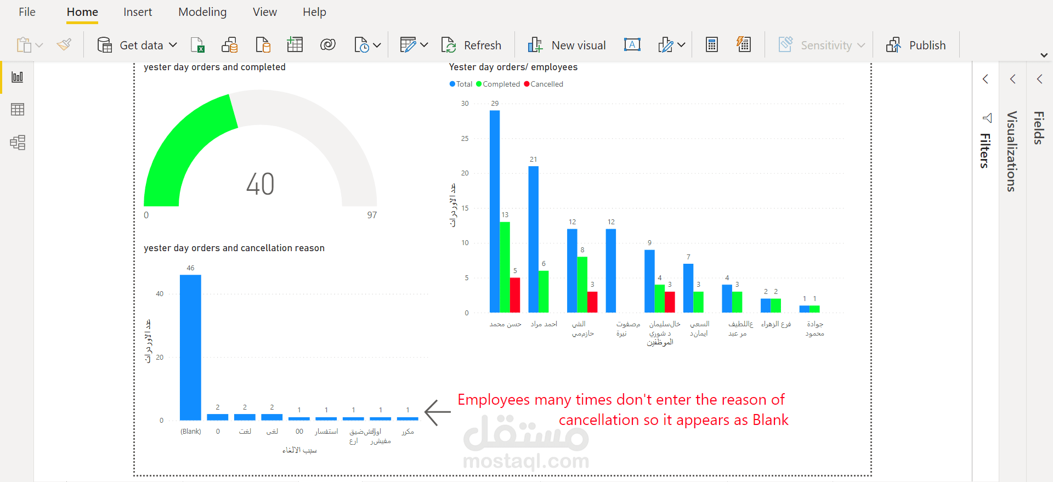
Task: Switch to Model view in the sidebar
Action: click(x=18, y=143)
